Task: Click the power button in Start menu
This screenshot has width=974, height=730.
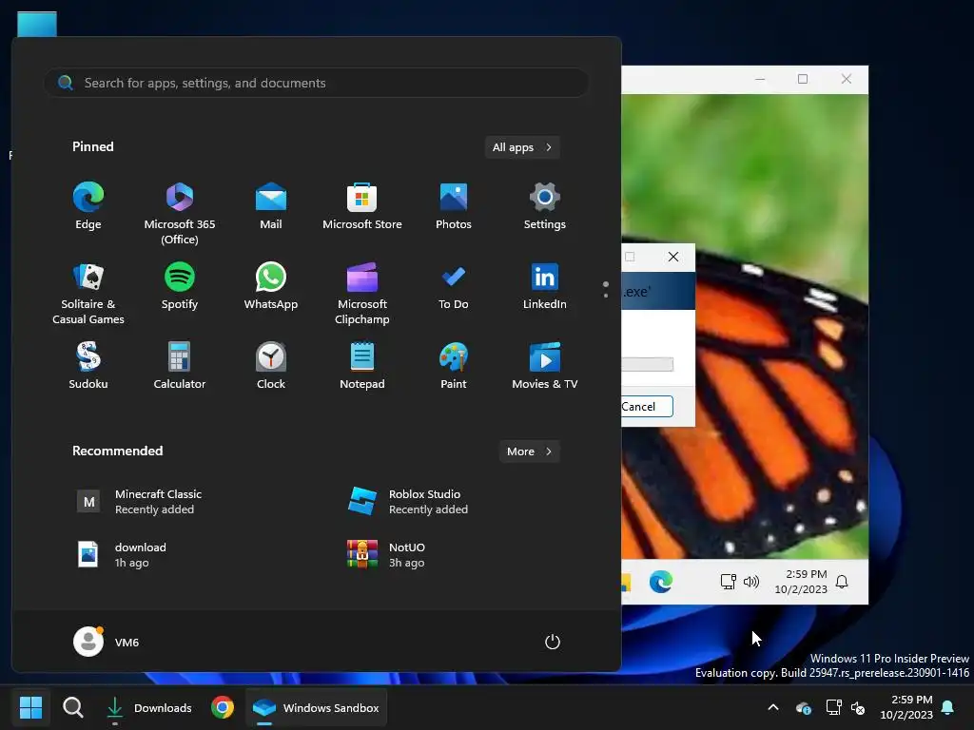Action: (553, 642)
